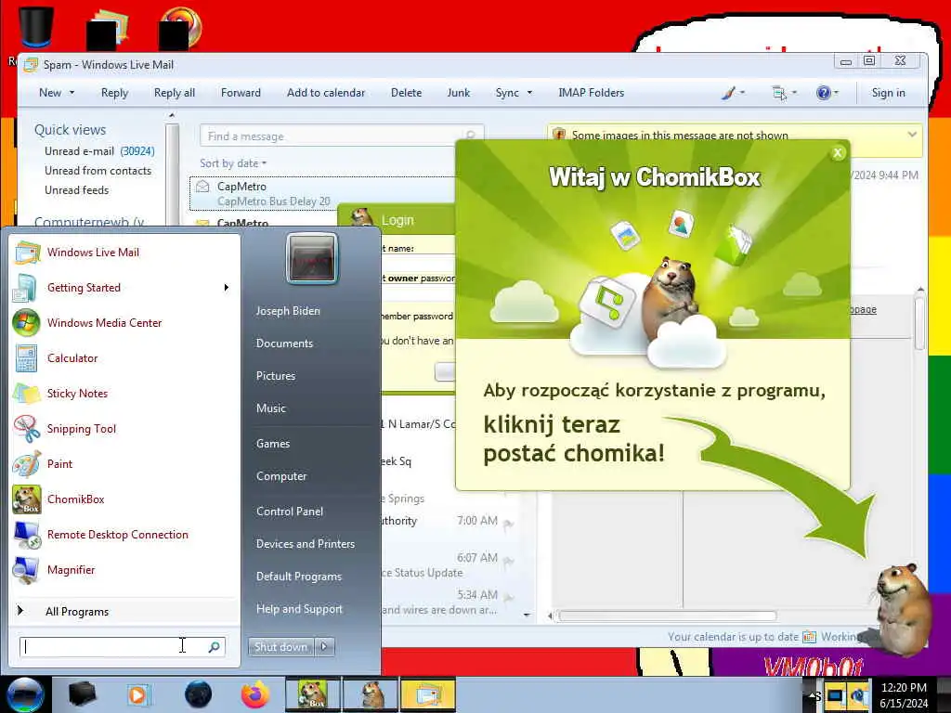
Task: Open Default Programs
Action: [299, 576]
